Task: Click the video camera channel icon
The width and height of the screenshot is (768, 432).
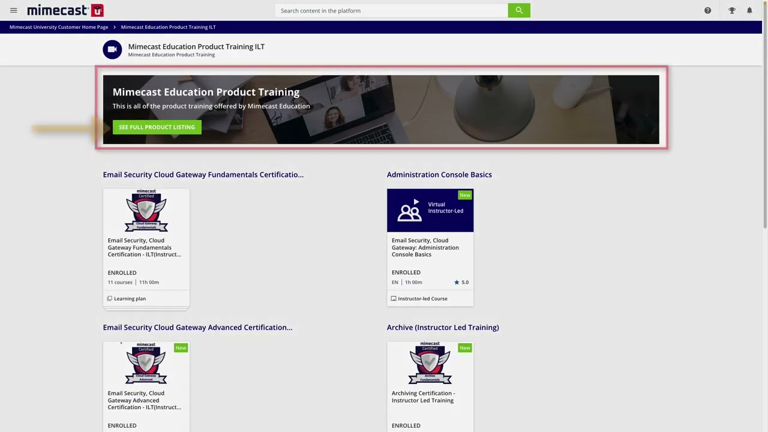Action: click(112, 50)
